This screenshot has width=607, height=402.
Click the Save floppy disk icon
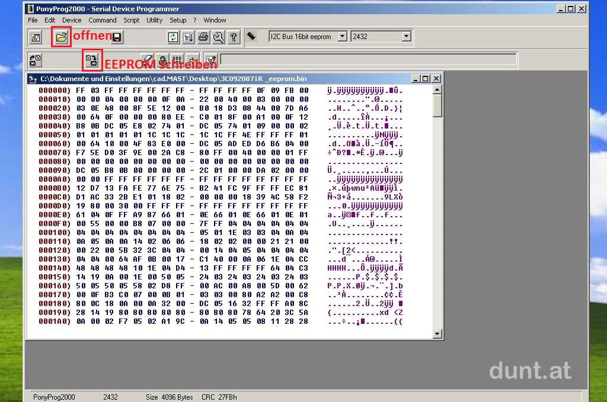point(117,37)
